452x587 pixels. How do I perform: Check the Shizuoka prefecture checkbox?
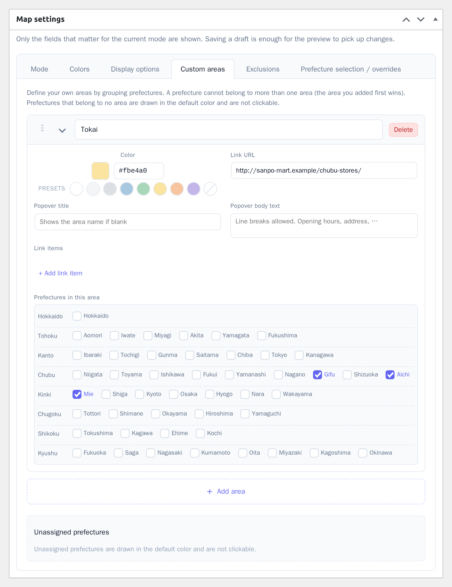[x=347, y=375]
